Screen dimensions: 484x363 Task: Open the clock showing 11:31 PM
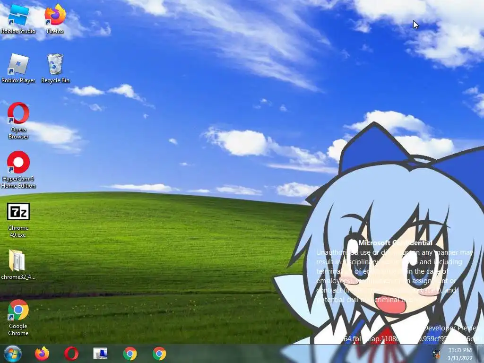pos(460,354)
